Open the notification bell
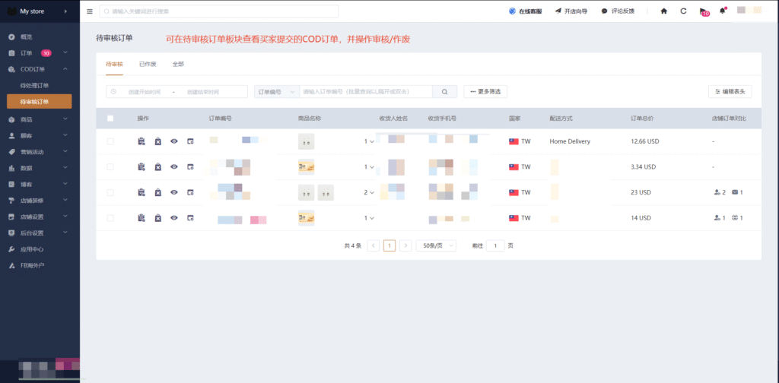Viewport: 779px width, 383px height. point(722,11)
